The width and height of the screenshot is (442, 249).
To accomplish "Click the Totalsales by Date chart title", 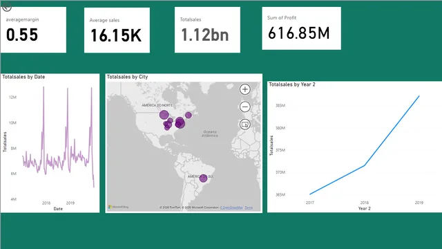I will (23, 77).
